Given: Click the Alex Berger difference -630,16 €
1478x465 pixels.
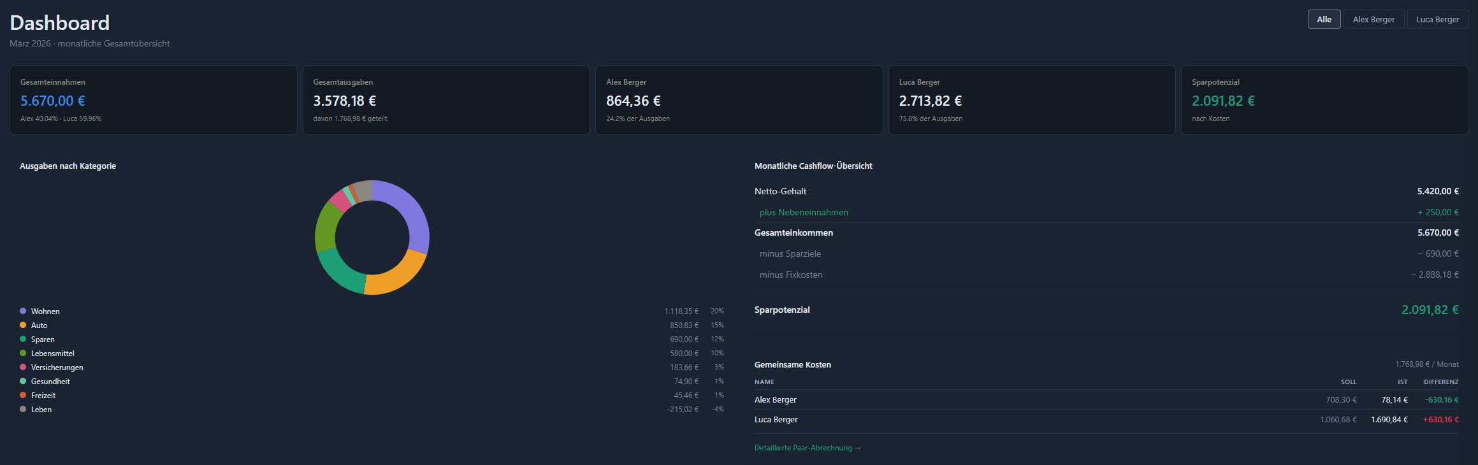Looking at the screenshot, I should click(1442, 400).
